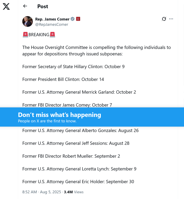Click the Eric Holder September 30 line
Image resolution: width=184 pixels, height=199 pixels.
(x=78, y=182)
